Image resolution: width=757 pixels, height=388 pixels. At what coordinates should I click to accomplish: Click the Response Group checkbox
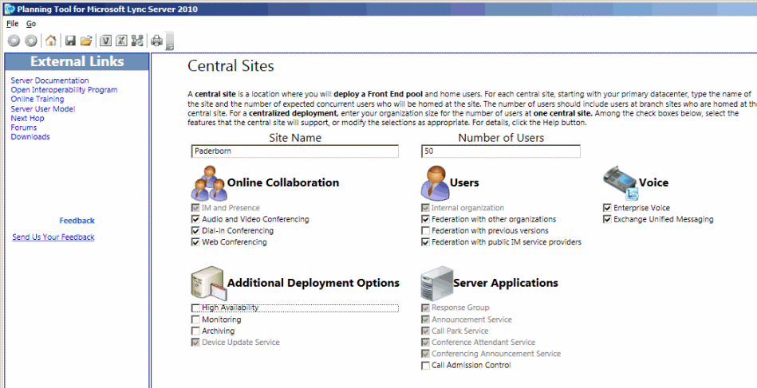[425, 308]
